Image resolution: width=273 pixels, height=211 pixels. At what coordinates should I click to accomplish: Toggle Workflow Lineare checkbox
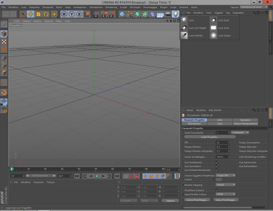point(217,190)
